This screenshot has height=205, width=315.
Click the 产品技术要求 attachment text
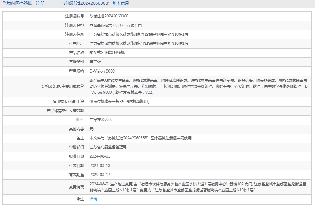click(x=100, y=120)
